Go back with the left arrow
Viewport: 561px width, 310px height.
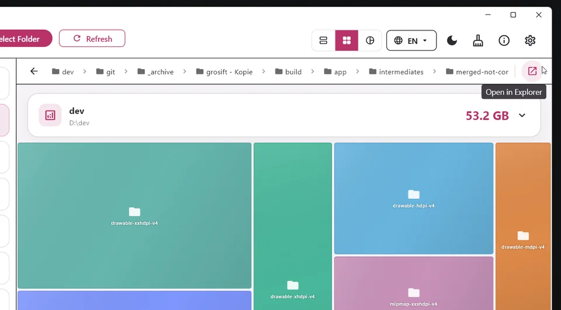34,71
